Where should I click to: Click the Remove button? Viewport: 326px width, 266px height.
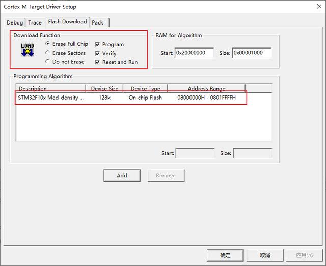click(166, 175)
